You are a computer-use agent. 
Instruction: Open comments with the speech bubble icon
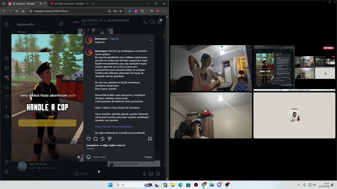pyautogui.click(x=96, y=139)
